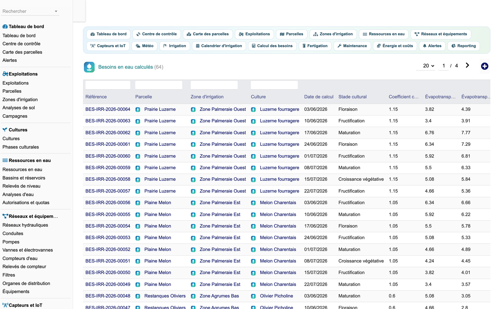Open Autorisations et quotas in sidebar
Screen dimensions: 501x309
click(26, 202)
